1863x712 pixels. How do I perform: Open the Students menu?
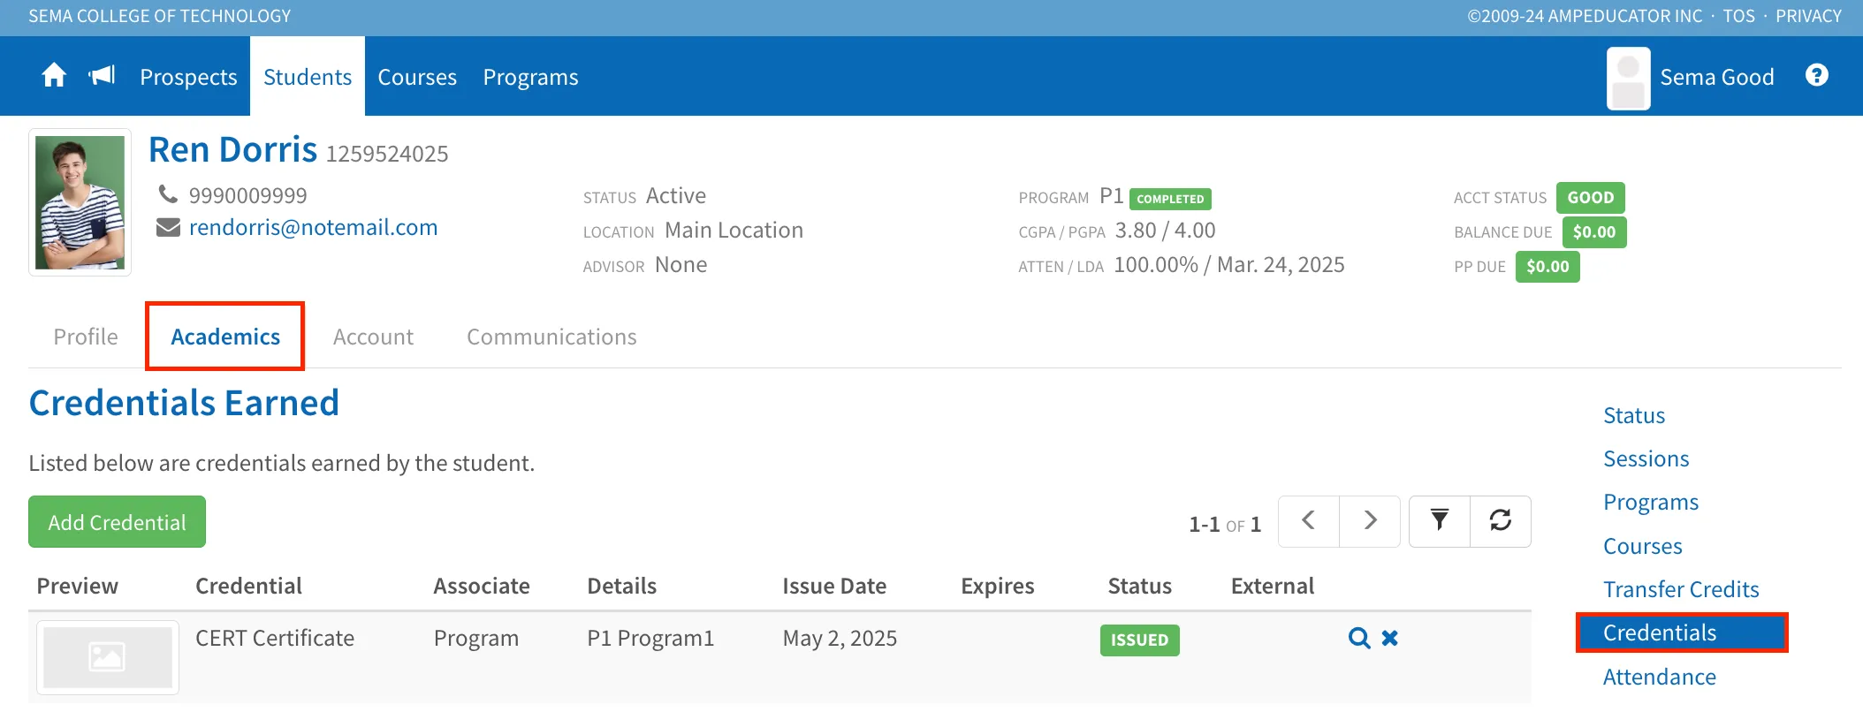point(308,77)
